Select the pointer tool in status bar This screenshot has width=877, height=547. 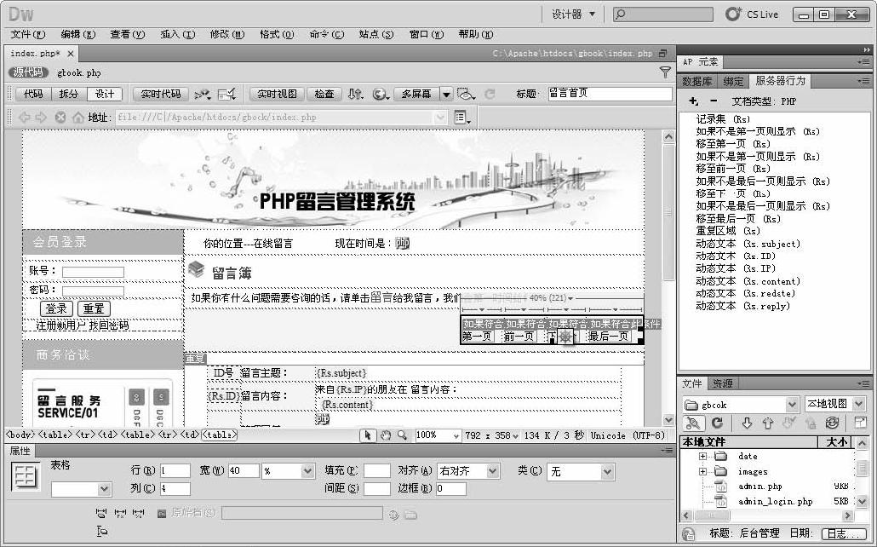368,435
